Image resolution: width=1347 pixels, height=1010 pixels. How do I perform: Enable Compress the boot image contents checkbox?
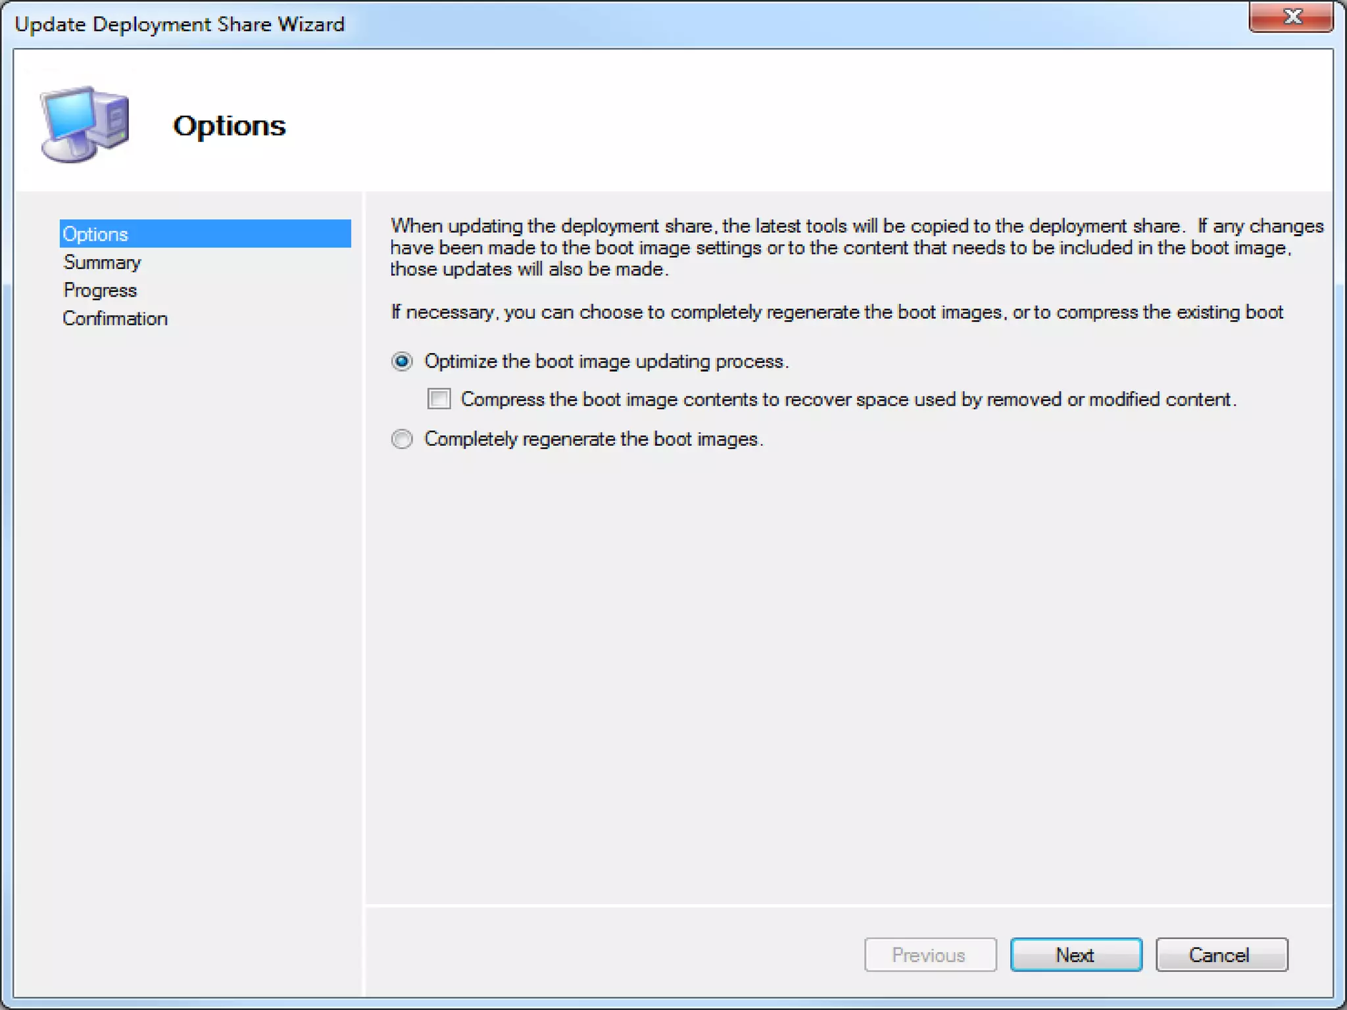click(439, 399)
